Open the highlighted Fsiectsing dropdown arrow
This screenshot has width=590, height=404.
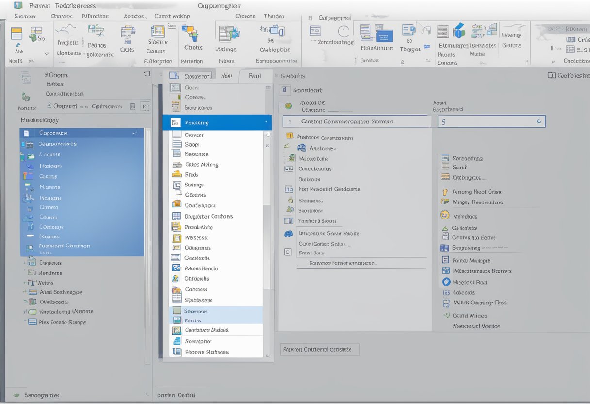click(266, 122)
